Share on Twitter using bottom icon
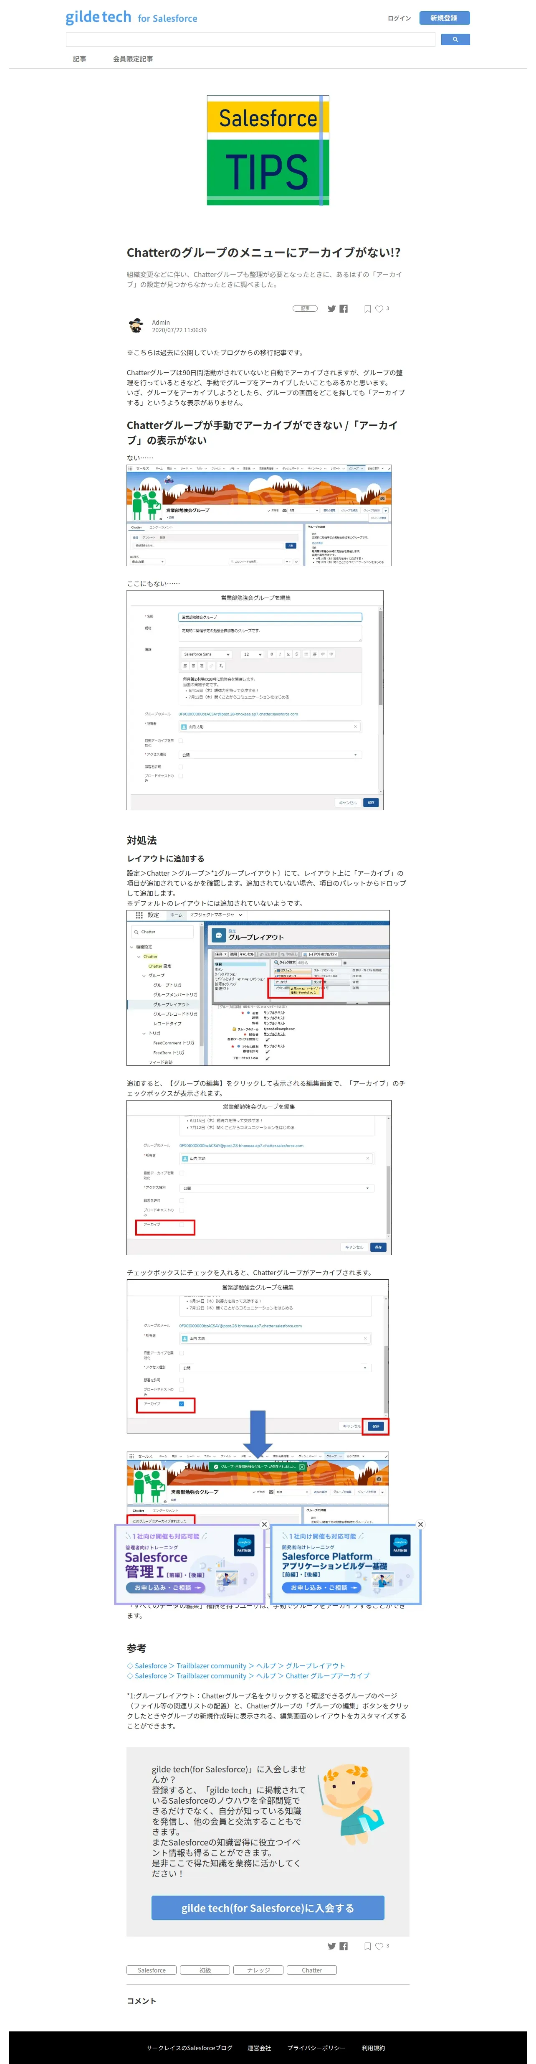Screen dimensions: 536x2064 [x=331, y=1946]
